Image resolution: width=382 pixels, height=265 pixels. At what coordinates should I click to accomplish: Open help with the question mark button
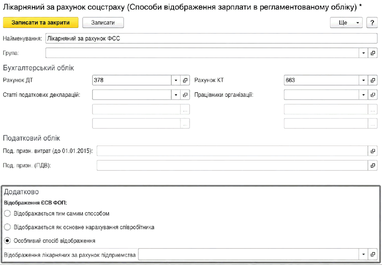tap(372, 23)
